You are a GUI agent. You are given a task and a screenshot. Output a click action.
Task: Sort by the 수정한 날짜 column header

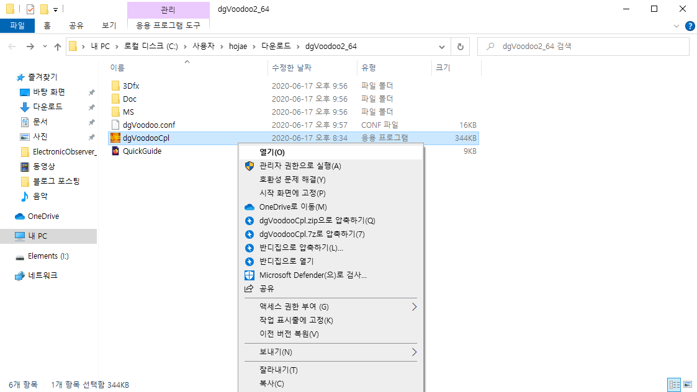point(292,68)
